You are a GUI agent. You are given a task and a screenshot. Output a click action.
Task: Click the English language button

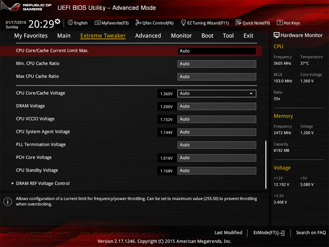[x=78, y=23]
